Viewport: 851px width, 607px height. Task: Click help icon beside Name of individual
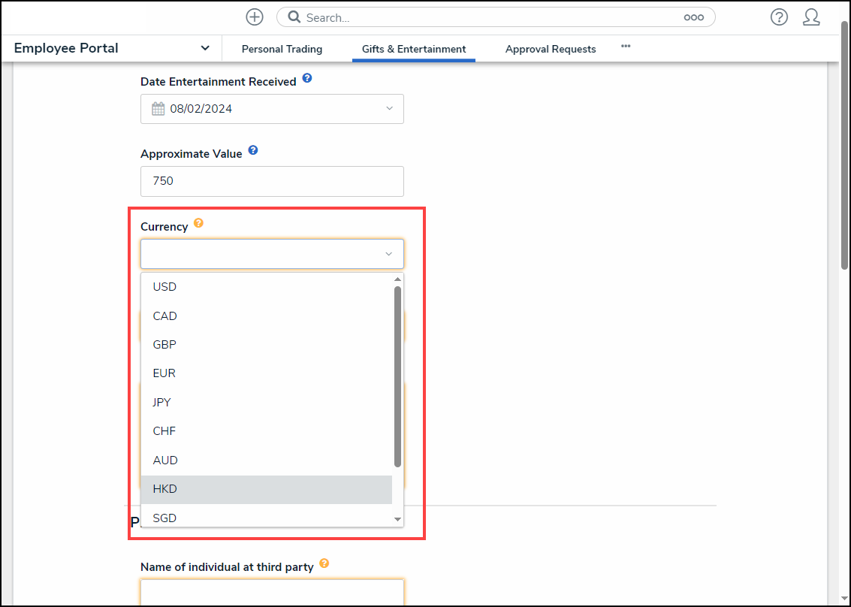point(324,563)
